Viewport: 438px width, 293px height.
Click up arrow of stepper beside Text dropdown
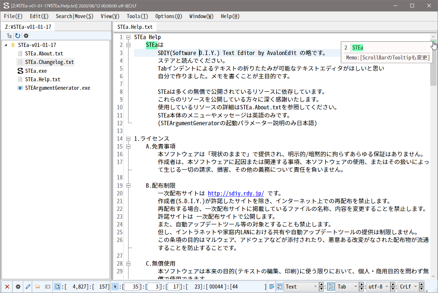tap(321, 285)
